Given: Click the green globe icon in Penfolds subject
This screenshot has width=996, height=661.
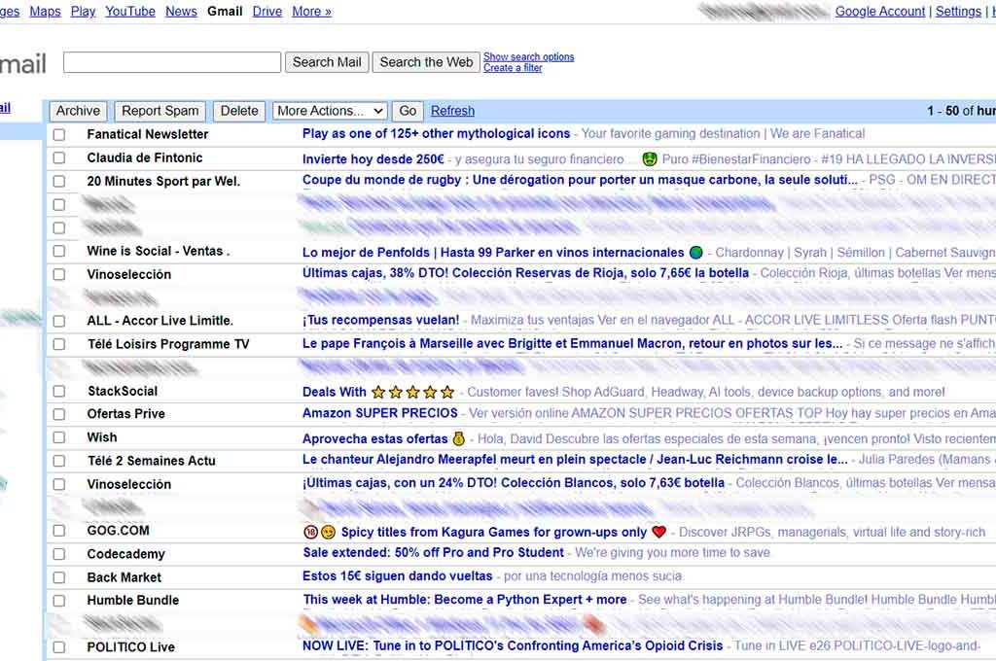Looking at the screenshot, I should pyautogui.click(x=696, y=253).
